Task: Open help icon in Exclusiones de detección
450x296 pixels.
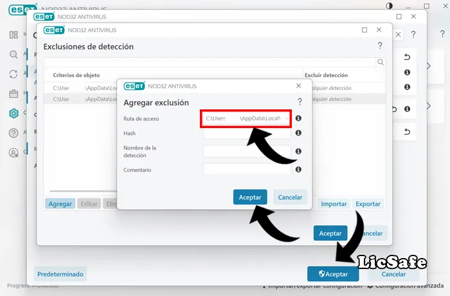Action: [380, 46]
